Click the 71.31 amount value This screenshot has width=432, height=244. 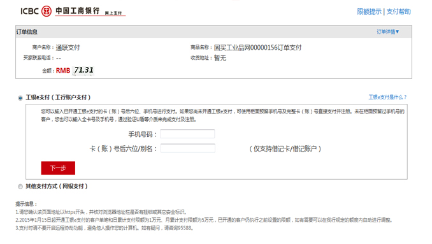click(x=83, y=70)
